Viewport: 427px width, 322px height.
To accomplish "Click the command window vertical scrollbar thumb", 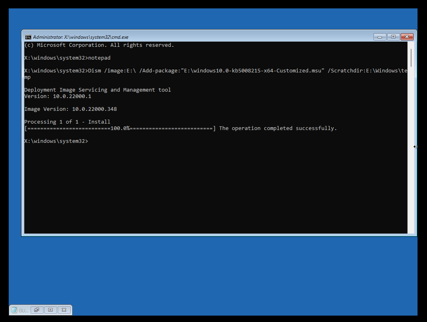I will 411,58.
